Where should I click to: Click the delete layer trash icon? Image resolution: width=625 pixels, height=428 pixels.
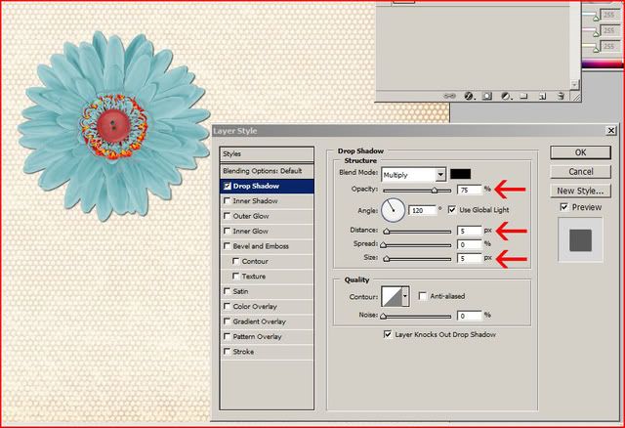pos(560,96)
